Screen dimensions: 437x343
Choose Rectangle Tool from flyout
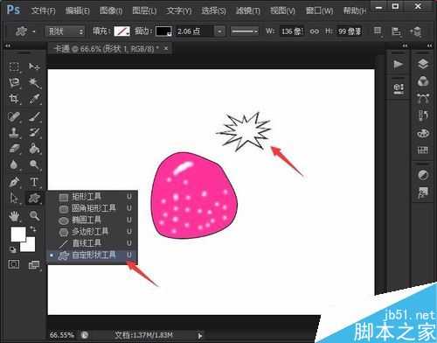pos(92,197)
